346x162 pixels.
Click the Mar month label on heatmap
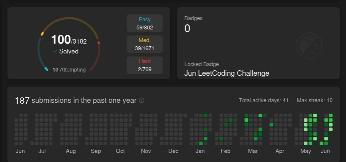pyautogui.click(x=253, y=151)
